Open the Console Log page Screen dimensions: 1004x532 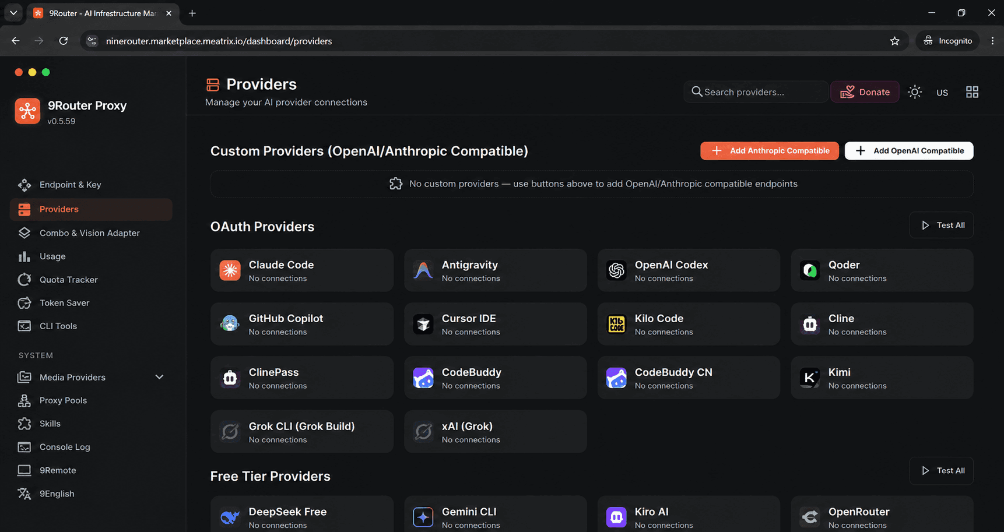point(91,447)
